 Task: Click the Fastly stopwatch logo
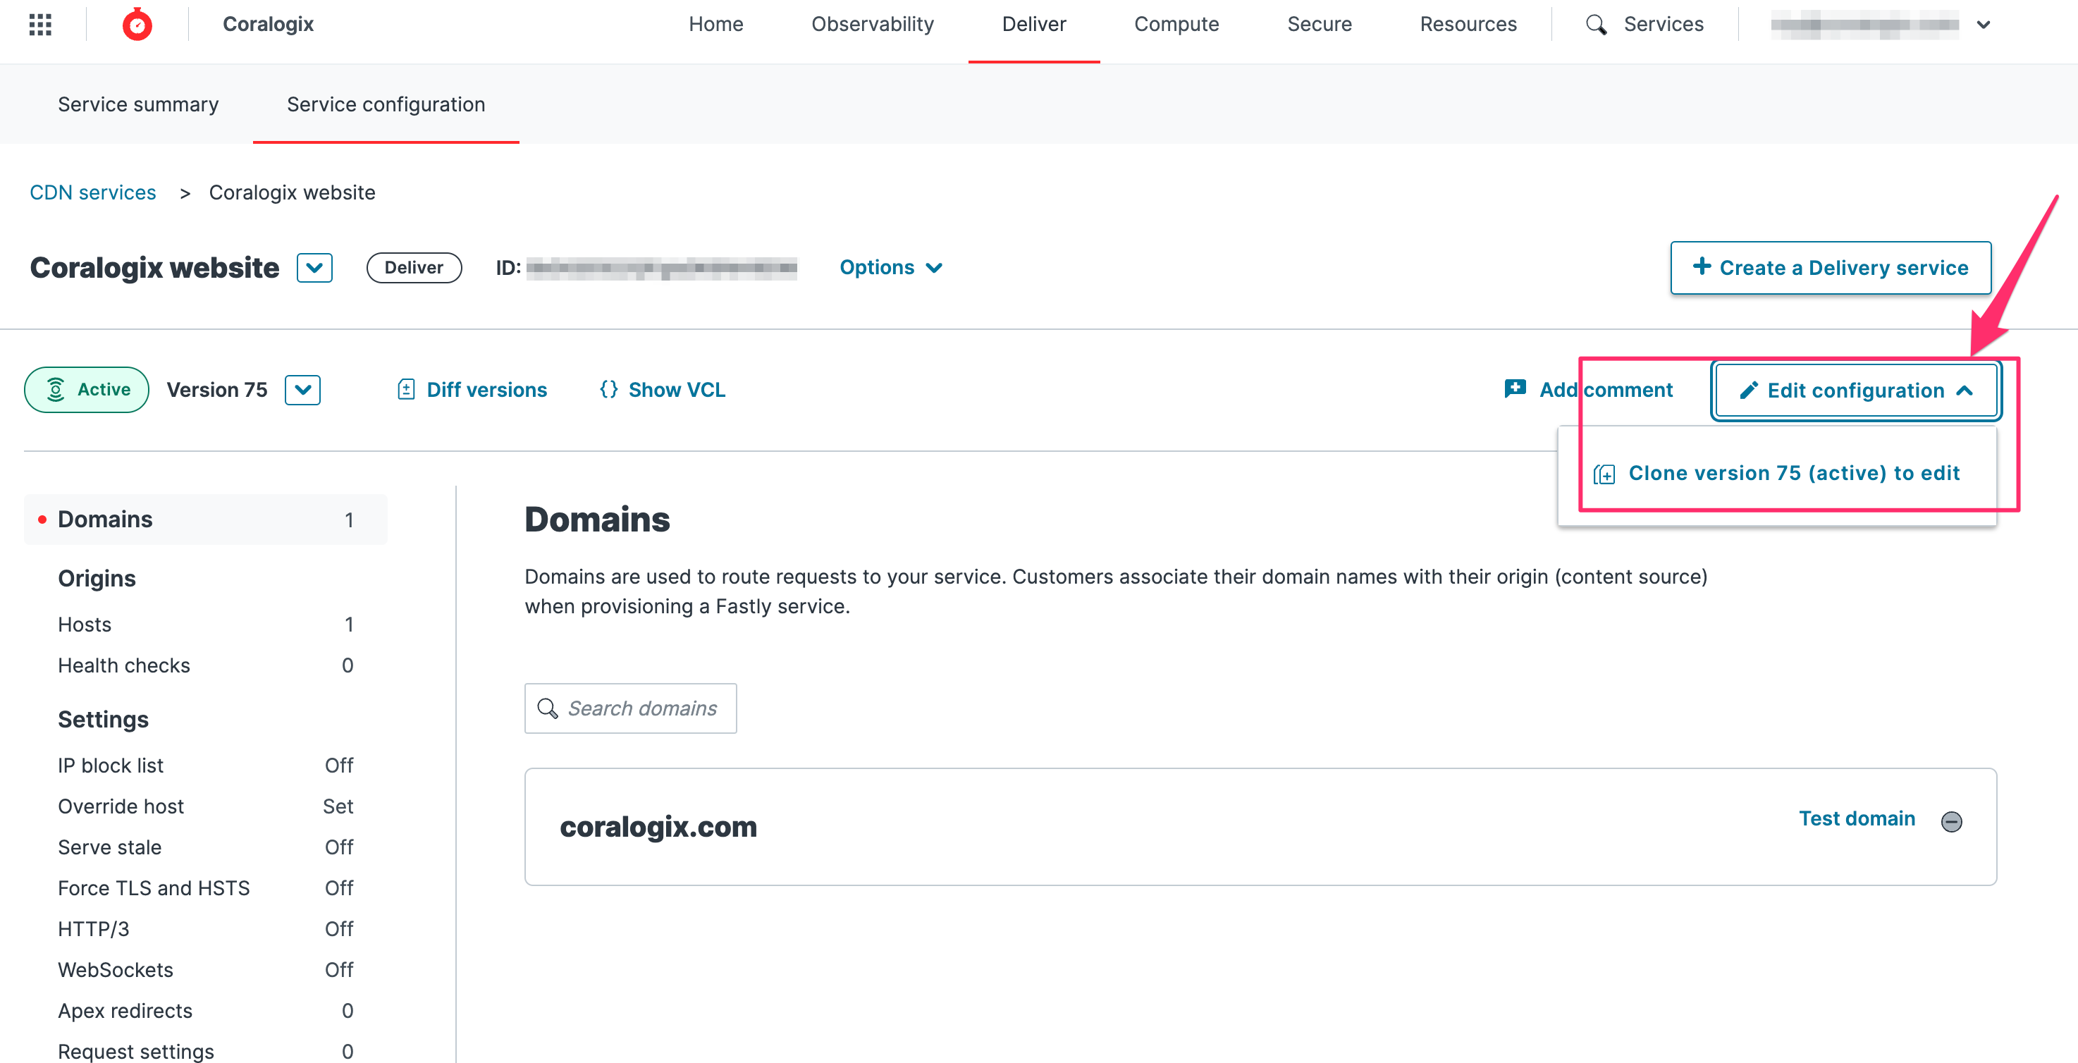pos(137,24)
